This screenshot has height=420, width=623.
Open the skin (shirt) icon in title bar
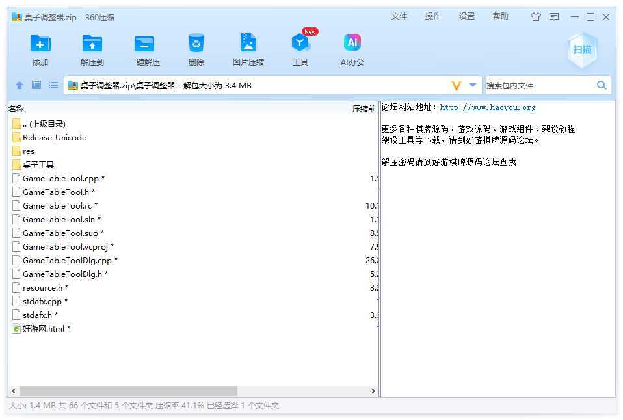point(536,17)
